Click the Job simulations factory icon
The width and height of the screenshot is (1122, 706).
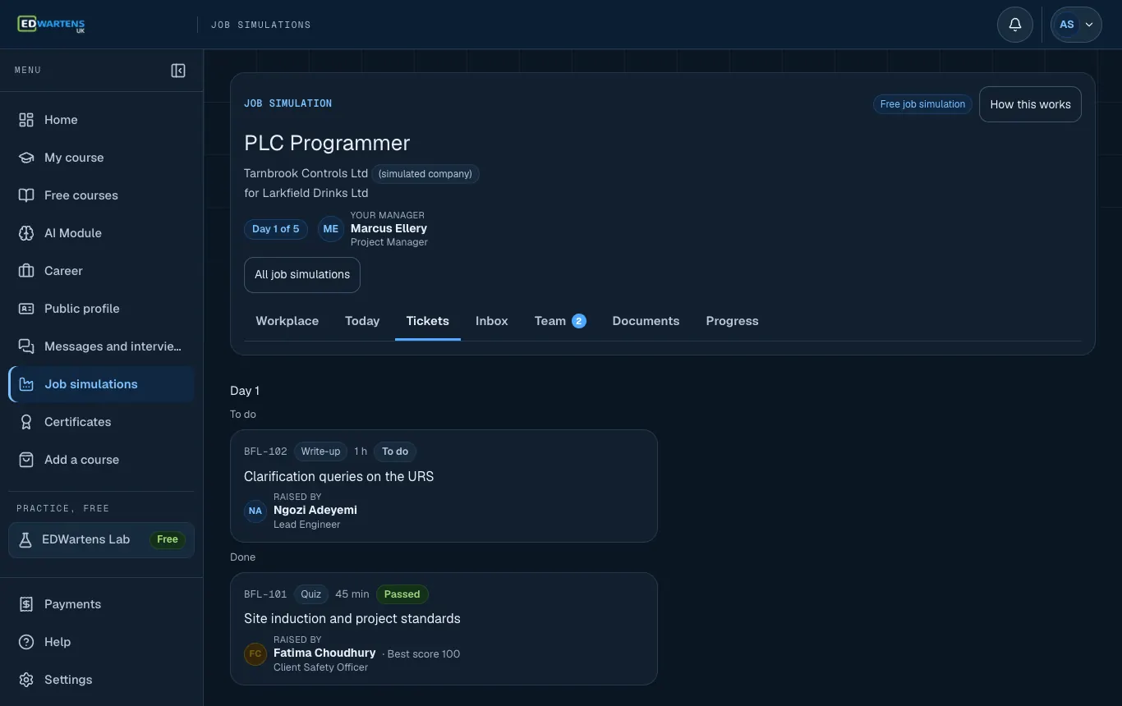[x=26, y=384]
